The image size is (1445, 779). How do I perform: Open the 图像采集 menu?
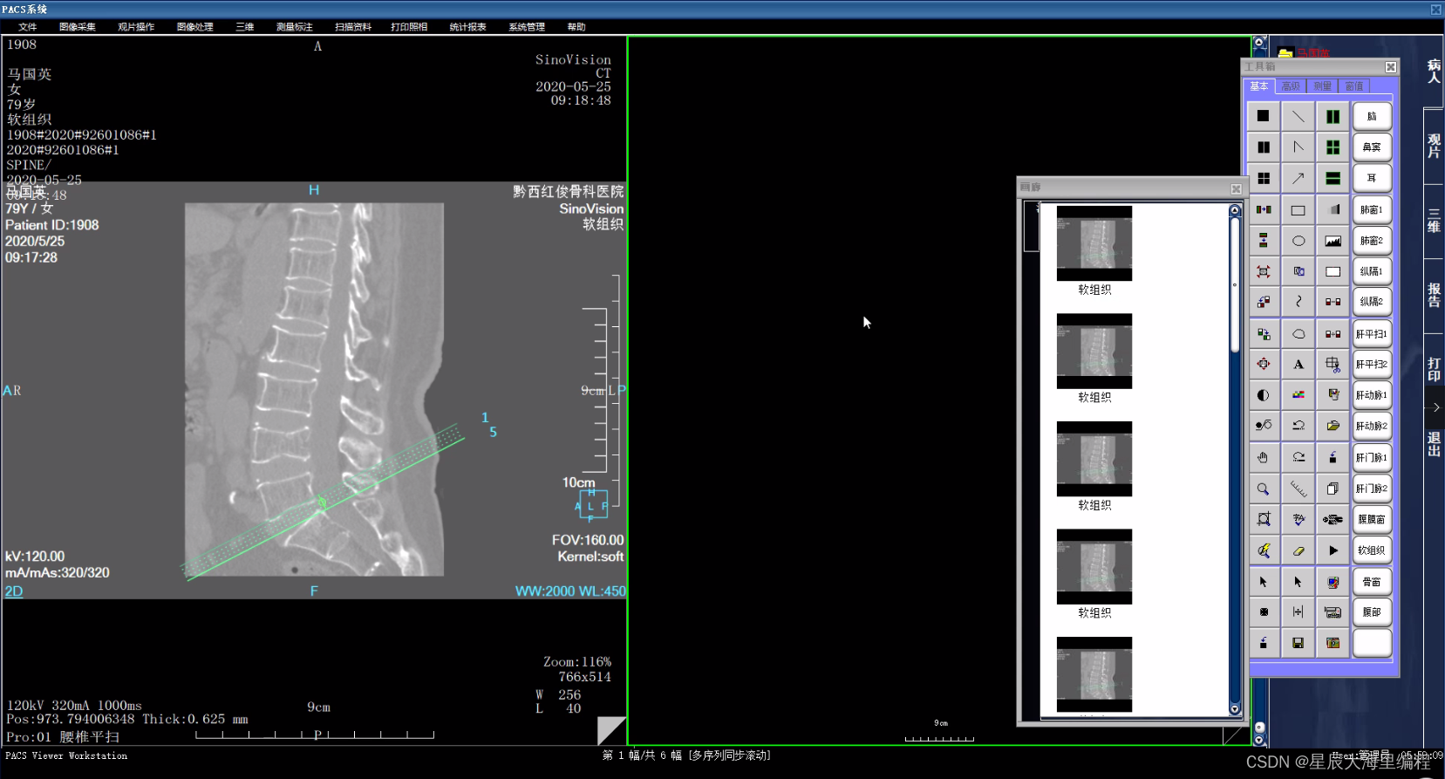(x=78, y=27)
